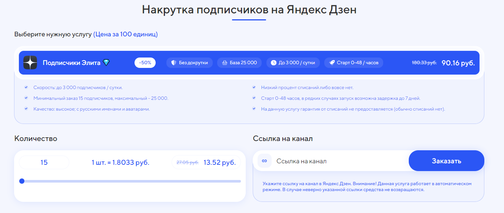Screen dimensions: 504x213
Task: Click the heading Накрутка подписчиков на Яндекс Дзен
Action: coord(249,10)
